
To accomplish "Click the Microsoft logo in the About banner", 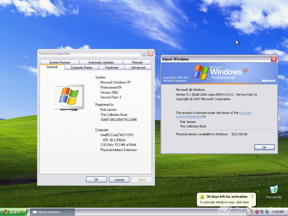I will [x=269, y=81].
